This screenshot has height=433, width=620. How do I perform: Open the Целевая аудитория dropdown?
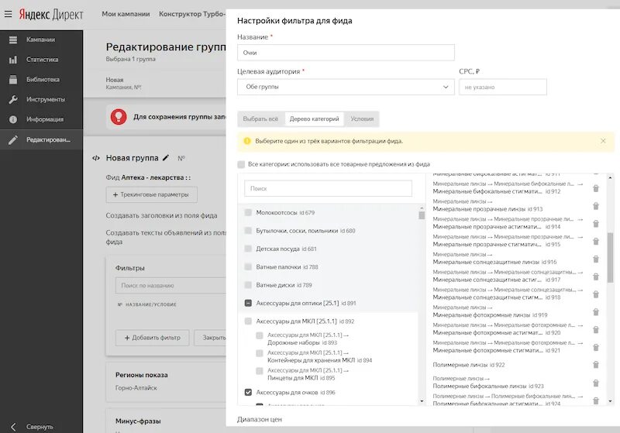click(346, 88)
